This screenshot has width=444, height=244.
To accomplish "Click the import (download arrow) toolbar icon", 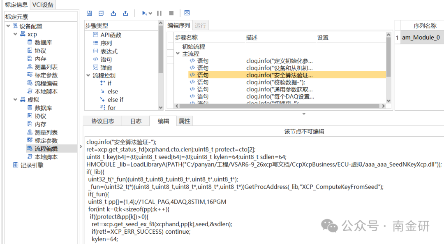I will tap(113, 13).
